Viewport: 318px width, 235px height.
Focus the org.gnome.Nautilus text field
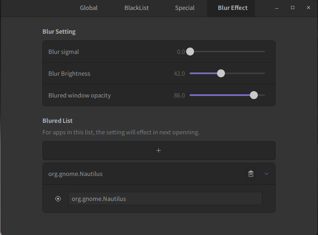(x=165, y=199)
